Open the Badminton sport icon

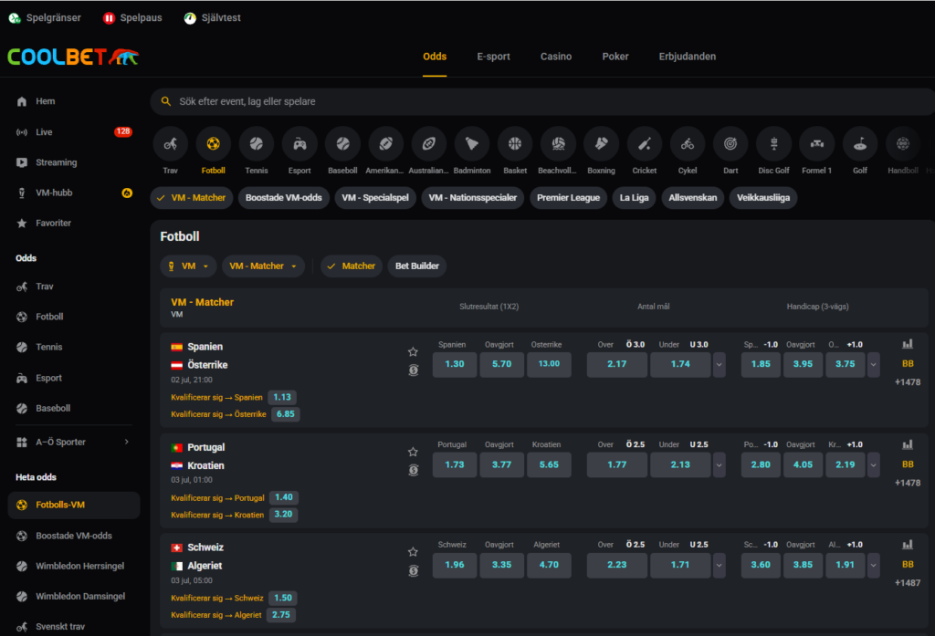click(472, 143)
